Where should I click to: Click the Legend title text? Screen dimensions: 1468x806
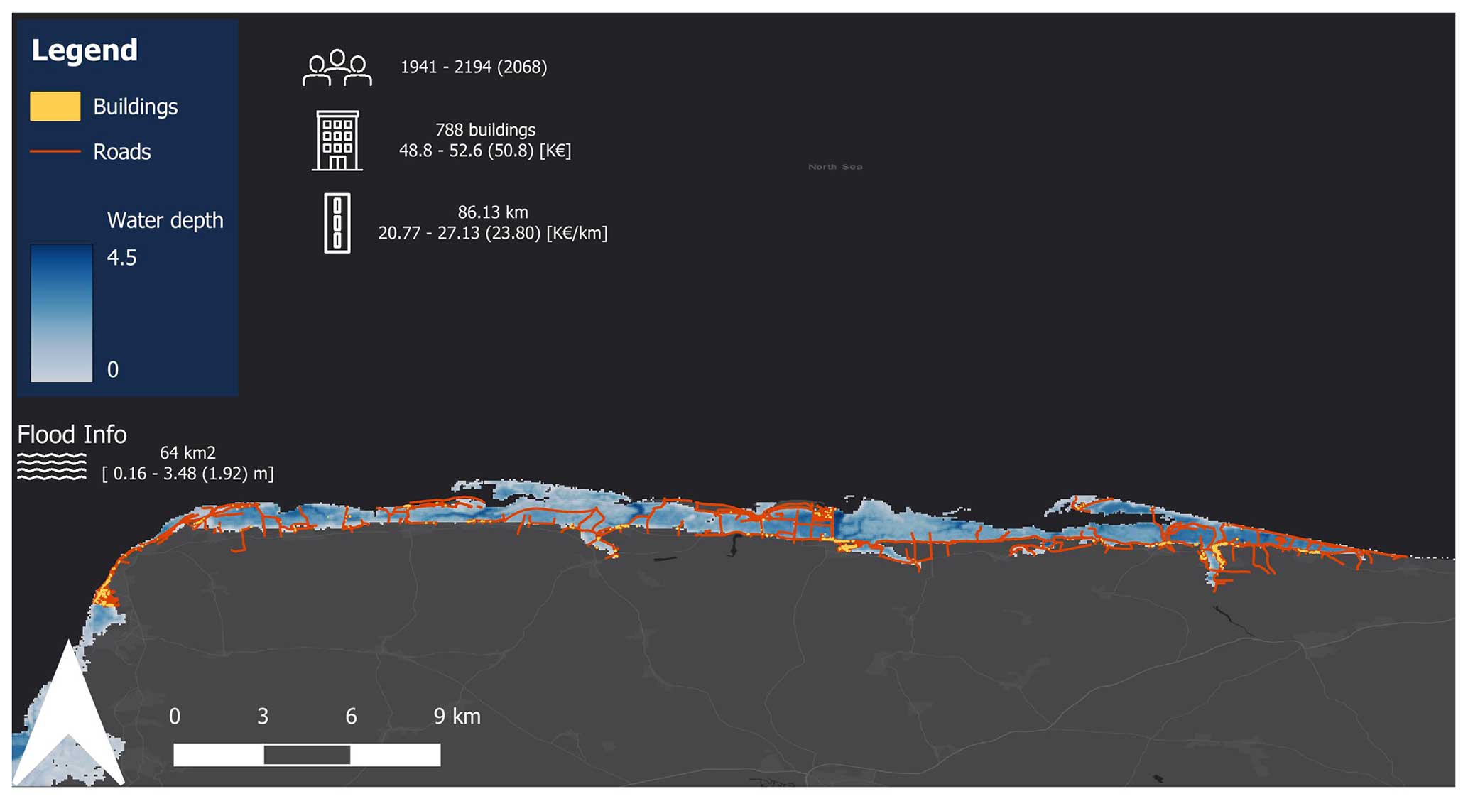[84, 50]
